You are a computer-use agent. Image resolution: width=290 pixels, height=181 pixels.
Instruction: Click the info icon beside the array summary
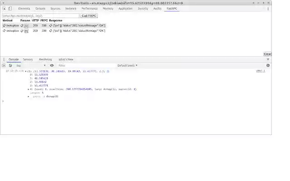point(108,71)
